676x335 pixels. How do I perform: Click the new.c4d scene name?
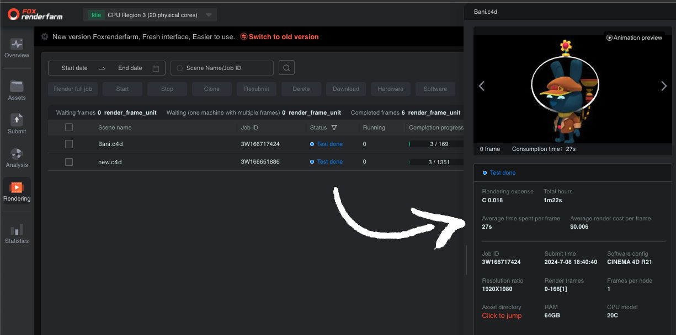(x=110, y=162)
